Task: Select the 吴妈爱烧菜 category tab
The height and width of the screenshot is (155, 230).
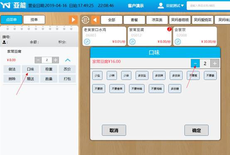Action: 203,20
